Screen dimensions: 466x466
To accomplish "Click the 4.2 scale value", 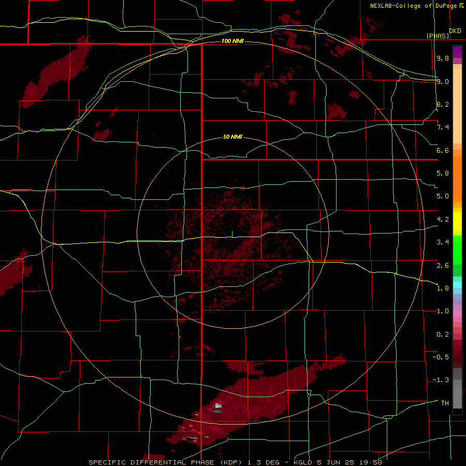I will click(x=443, y=220).
